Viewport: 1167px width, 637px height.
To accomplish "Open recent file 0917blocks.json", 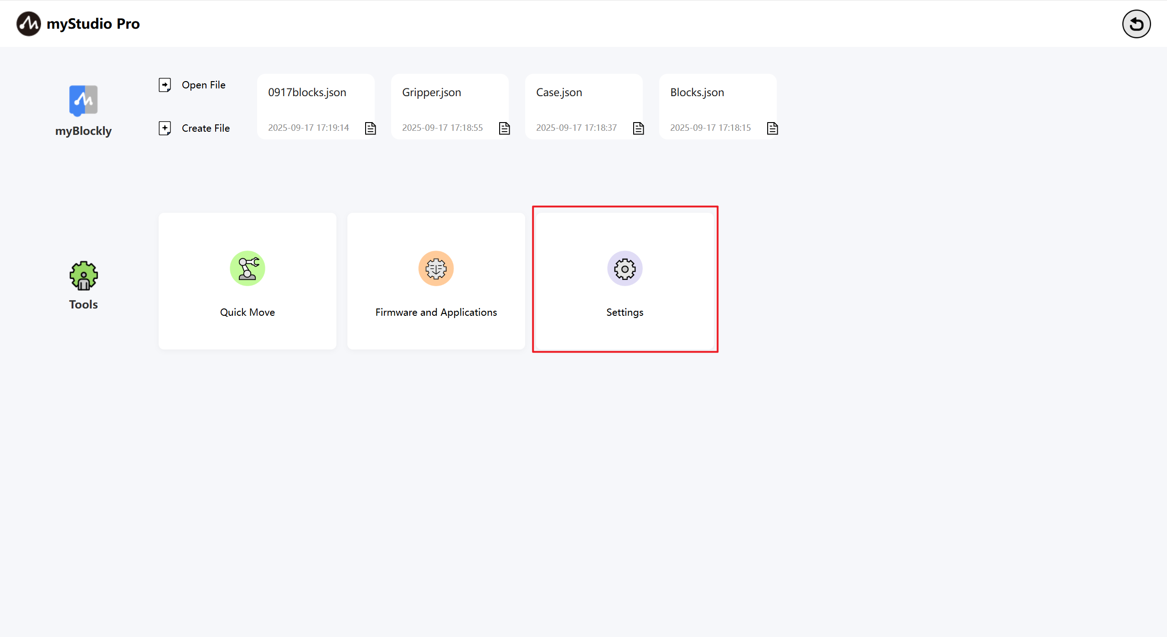I will click(307, 92).
